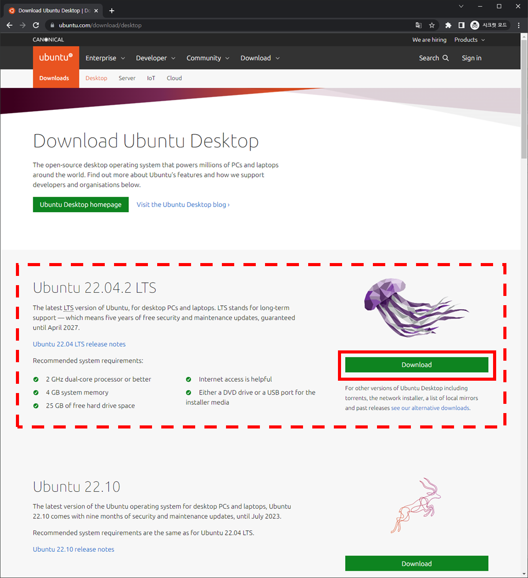Click the Ubuntu Desktop homepage button
The image size is (528, 578).
pos(81,204)
